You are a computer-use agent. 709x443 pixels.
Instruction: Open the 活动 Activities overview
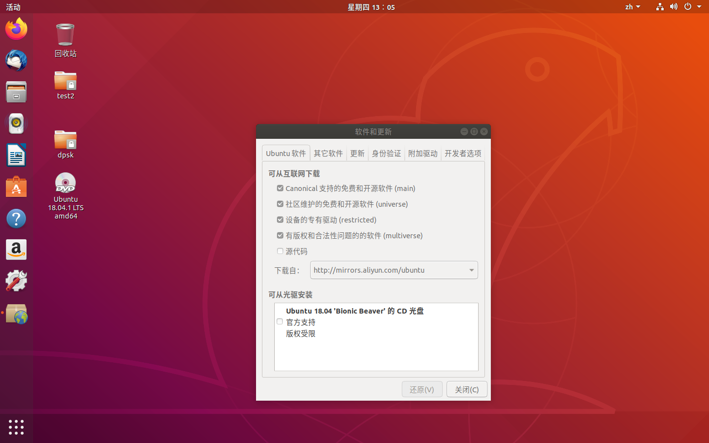tap(13, 7)
